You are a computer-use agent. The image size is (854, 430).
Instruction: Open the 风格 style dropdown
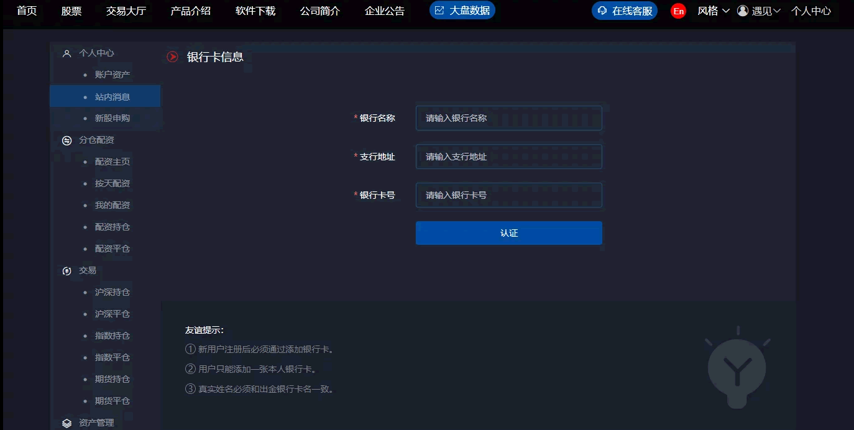[713, 11]
